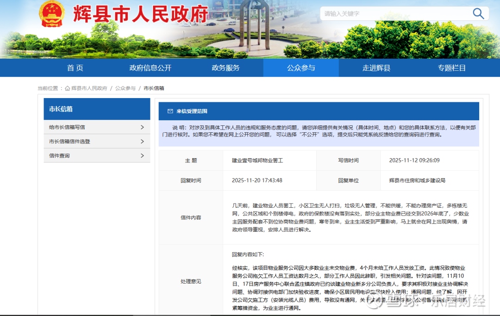Expand the 市长信箱信件选登 chevron
This screenshot has width=500, height=316.
[x=142, y=142]
